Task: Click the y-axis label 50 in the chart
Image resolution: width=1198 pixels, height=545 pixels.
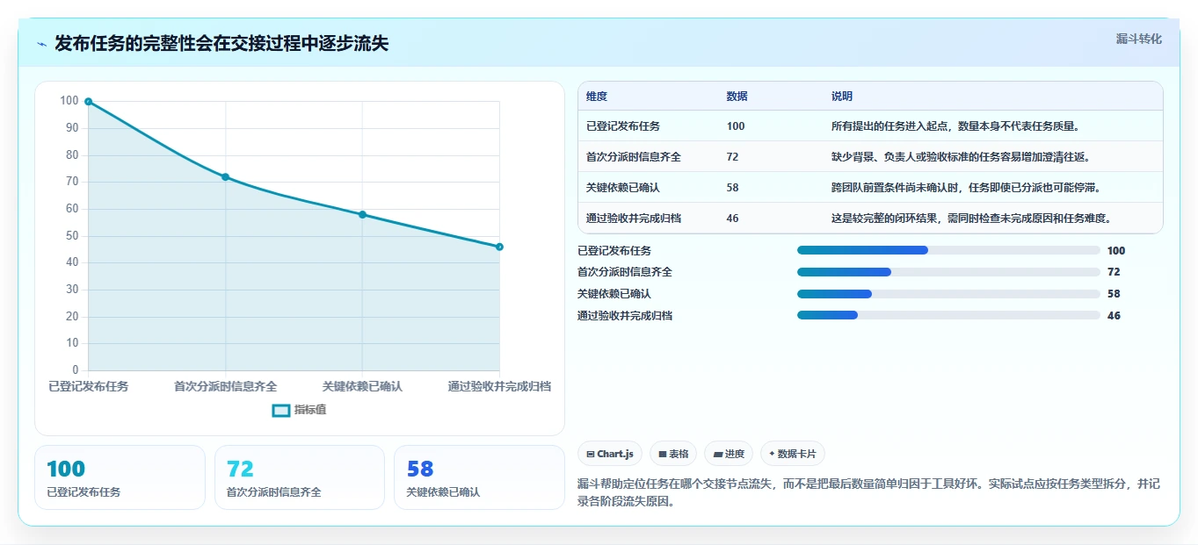Action: 71,236
